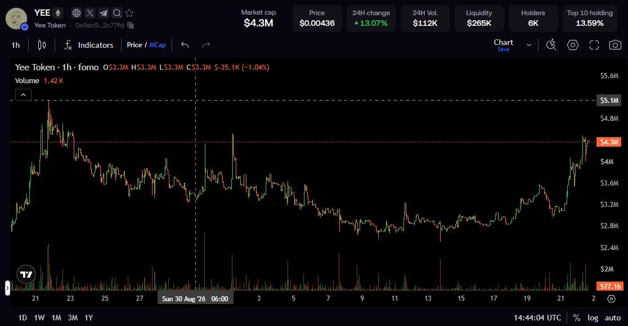Viewport: 628px width, 326px height.
Task: Copy the contract address with copy icon
Action: (x=131, y=25)
